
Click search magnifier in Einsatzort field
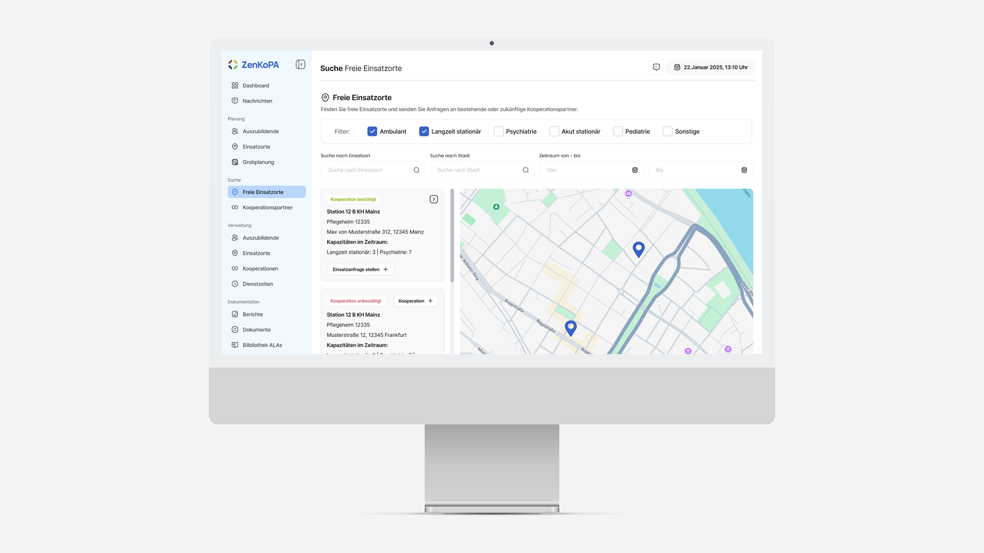[416, 170]
